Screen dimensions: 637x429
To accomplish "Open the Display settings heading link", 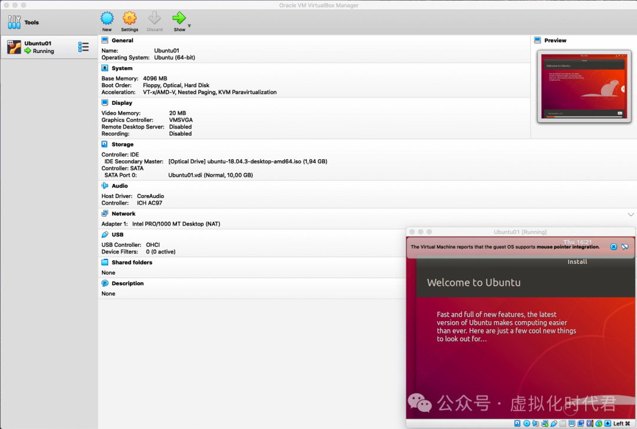I will point(122,103).
